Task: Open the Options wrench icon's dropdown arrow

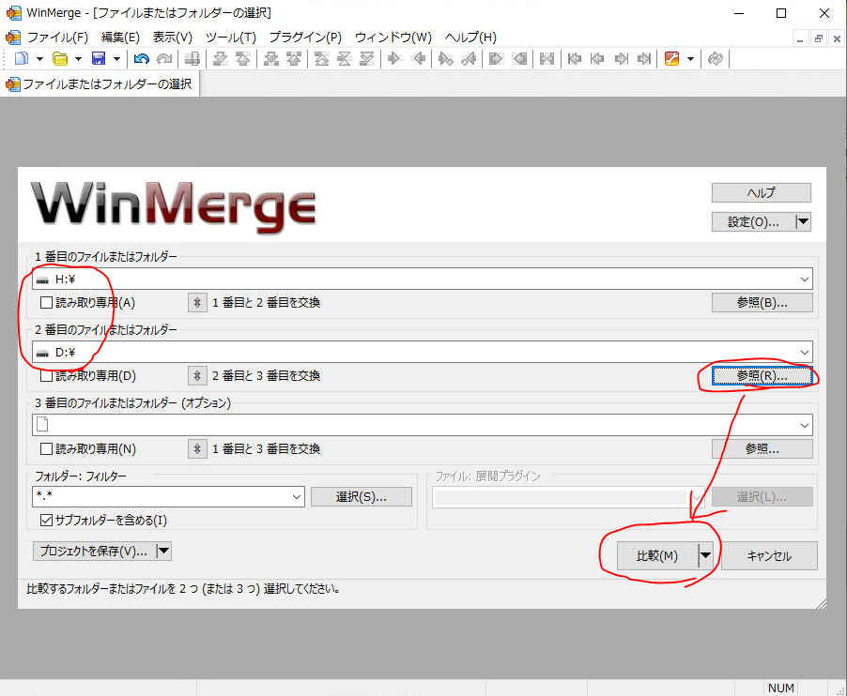Action: coord(690,58)
